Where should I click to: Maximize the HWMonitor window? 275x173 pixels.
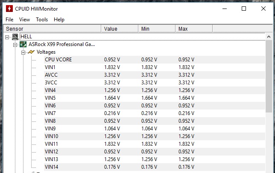[244, 9]
